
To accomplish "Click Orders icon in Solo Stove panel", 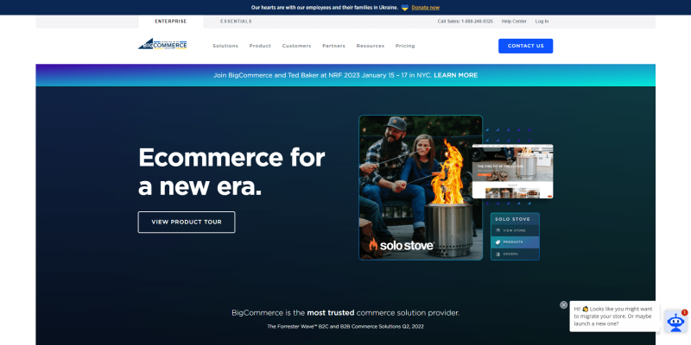I will click(498, 254).
